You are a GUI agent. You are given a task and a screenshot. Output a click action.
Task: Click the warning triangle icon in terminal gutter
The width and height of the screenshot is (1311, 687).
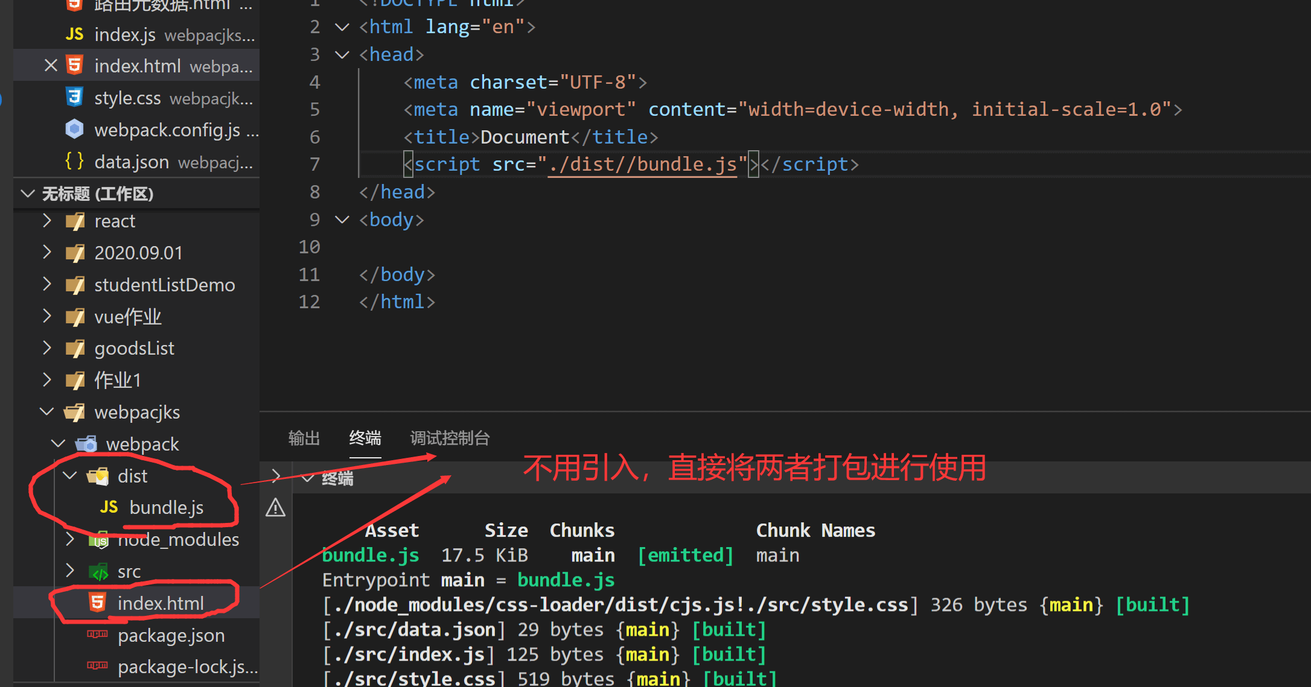coord(276,508)
